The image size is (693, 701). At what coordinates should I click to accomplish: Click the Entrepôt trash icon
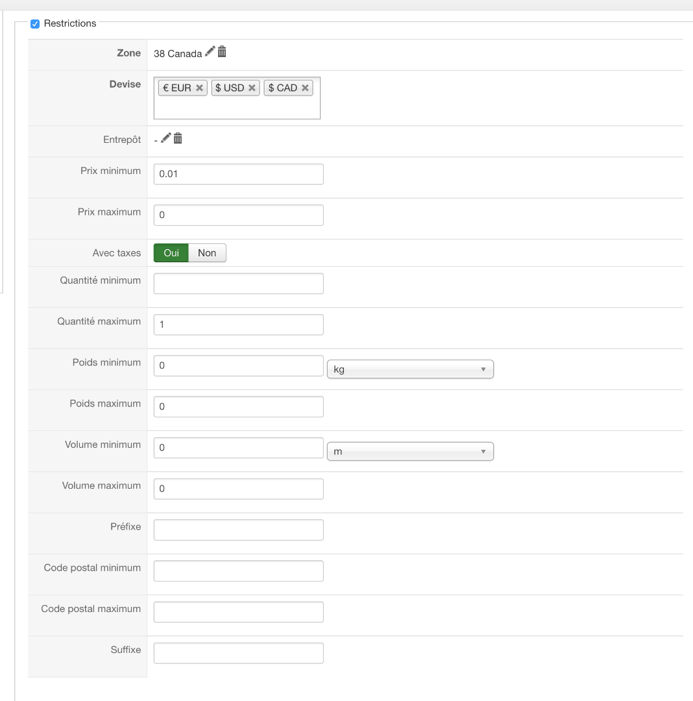pos(178,138)
